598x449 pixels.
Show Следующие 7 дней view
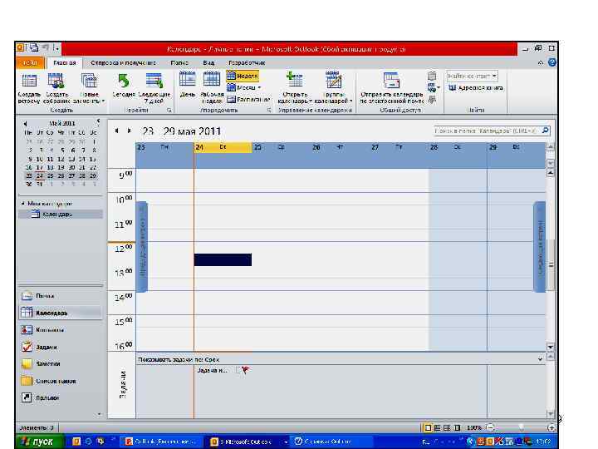click(x=154, y=88)
